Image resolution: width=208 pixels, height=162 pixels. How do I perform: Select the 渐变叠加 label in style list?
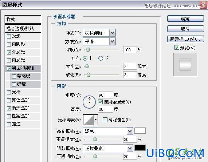pyautogui.click(x=20, y=108)
